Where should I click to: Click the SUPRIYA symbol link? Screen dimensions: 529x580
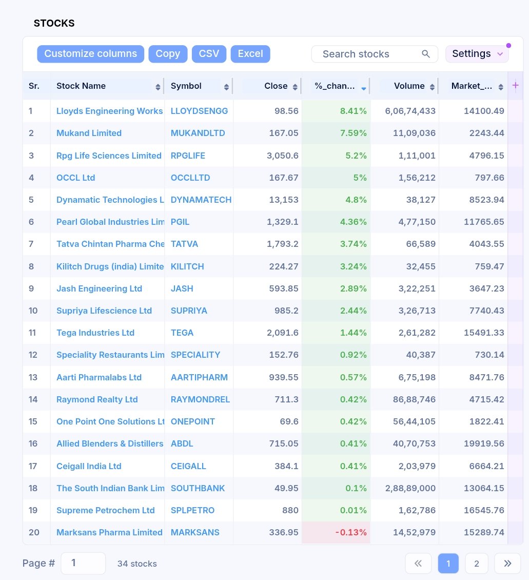[x=189, y=311]
